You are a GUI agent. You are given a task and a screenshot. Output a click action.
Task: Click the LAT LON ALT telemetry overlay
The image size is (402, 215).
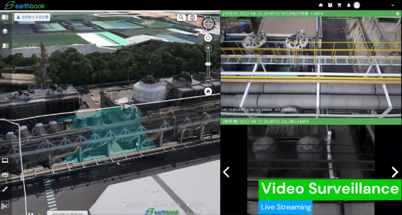(x=258, y=112)
